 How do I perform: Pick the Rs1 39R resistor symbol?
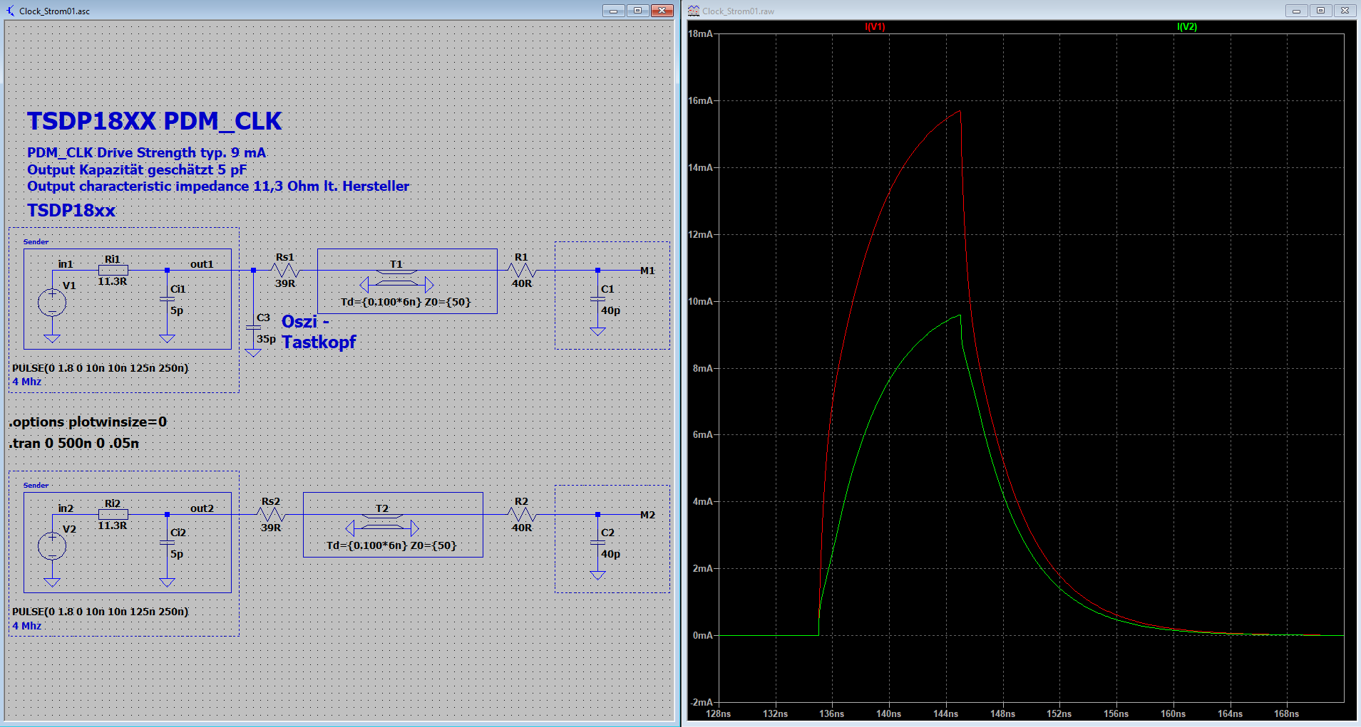tap(285, 271)
